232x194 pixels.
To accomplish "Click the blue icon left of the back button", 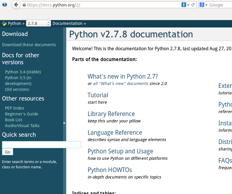I will (4, 5).
